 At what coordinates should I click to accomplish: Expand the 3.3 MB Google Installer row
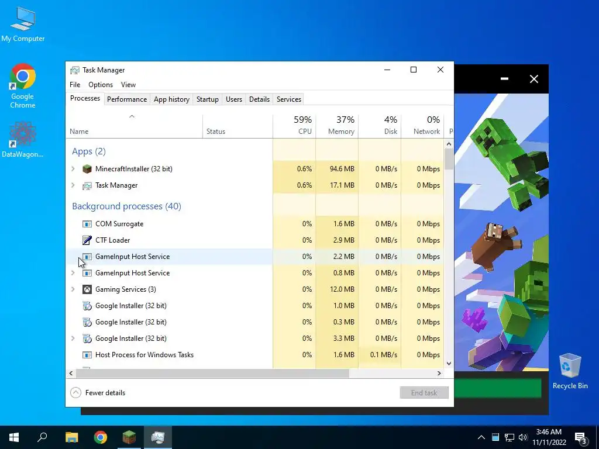tap(73, 339)
